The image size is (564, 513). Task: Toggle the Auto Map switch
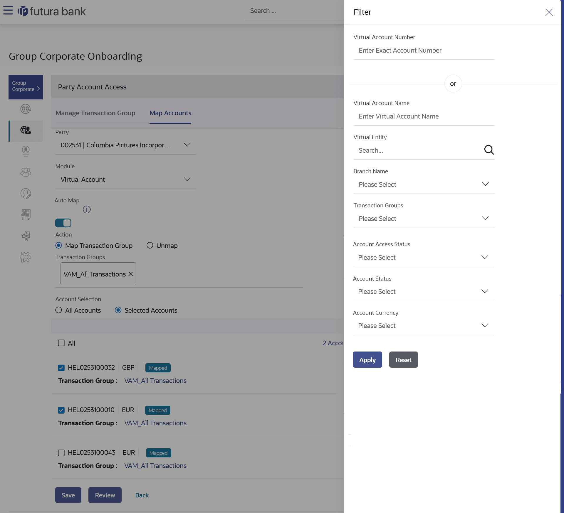[x=63, y=223]
